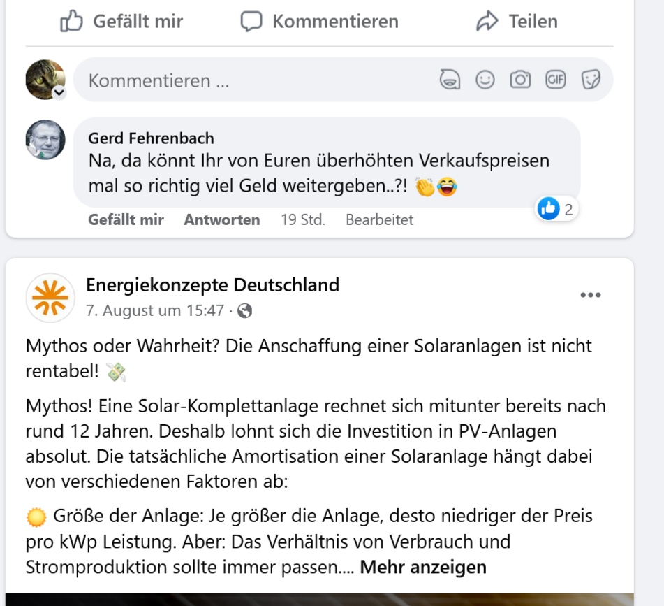This screenshot has width=664, height=606.
Task: Open Gerd Fehrenbach's profile picture
Action: pos(45,140)
